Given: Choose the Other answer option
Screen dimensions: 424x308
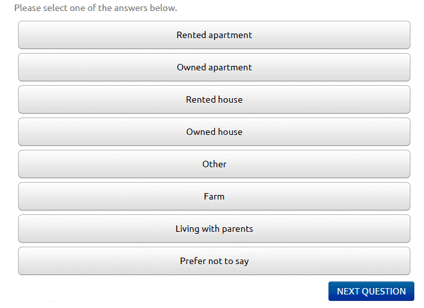Looking at the screenshot, I should pyautogui.click(x=214, y=164).
